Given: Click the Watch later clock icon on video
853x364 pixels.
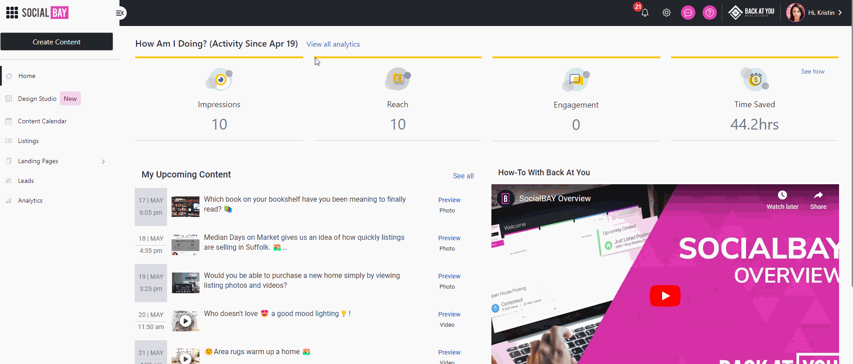Looking at the screenshot, I should point(782,195).
